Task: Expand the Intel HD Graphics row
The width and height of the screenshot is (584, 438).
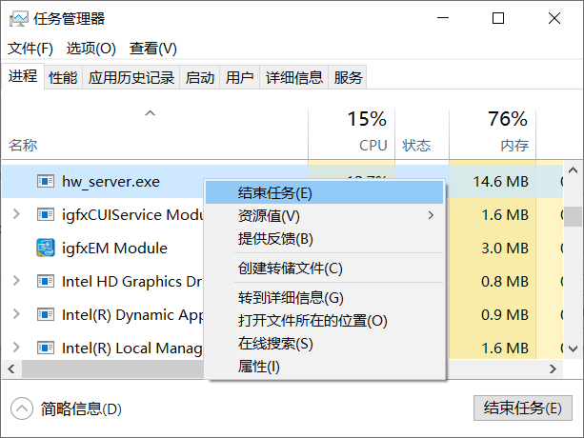Action: click(x=16, y=281)
